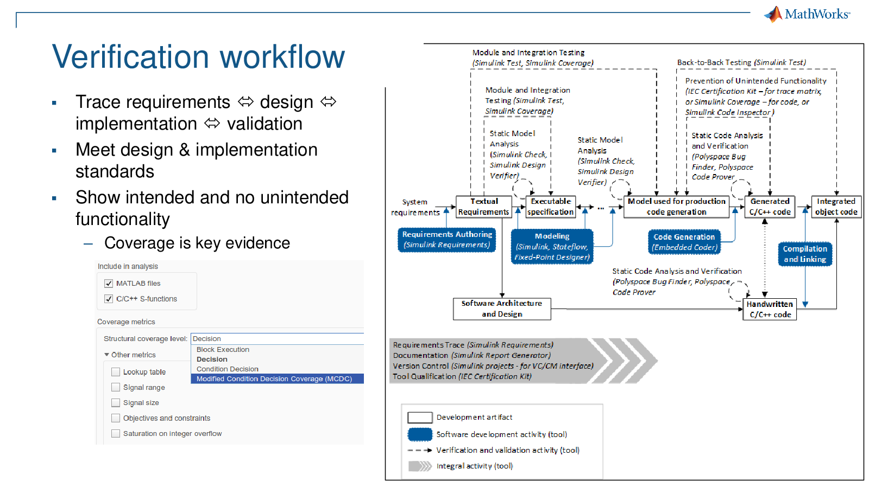Click the Integrated object code box
Screen dimensions: 869x488
[x=836, y=207]
